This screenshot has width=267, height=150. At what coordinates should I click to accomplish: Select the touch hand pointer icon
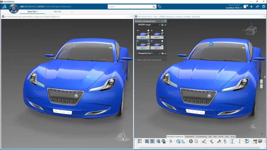point(225,141)
